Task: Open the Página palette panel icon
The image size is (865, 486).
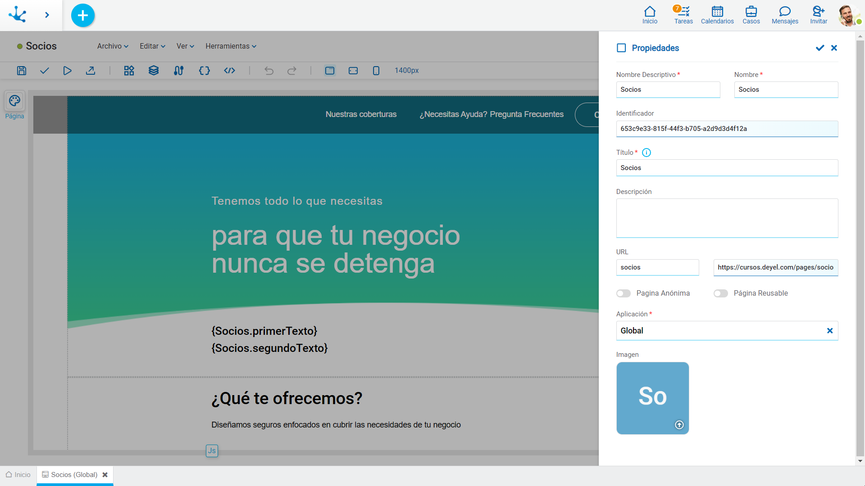Action: [14, 101]
